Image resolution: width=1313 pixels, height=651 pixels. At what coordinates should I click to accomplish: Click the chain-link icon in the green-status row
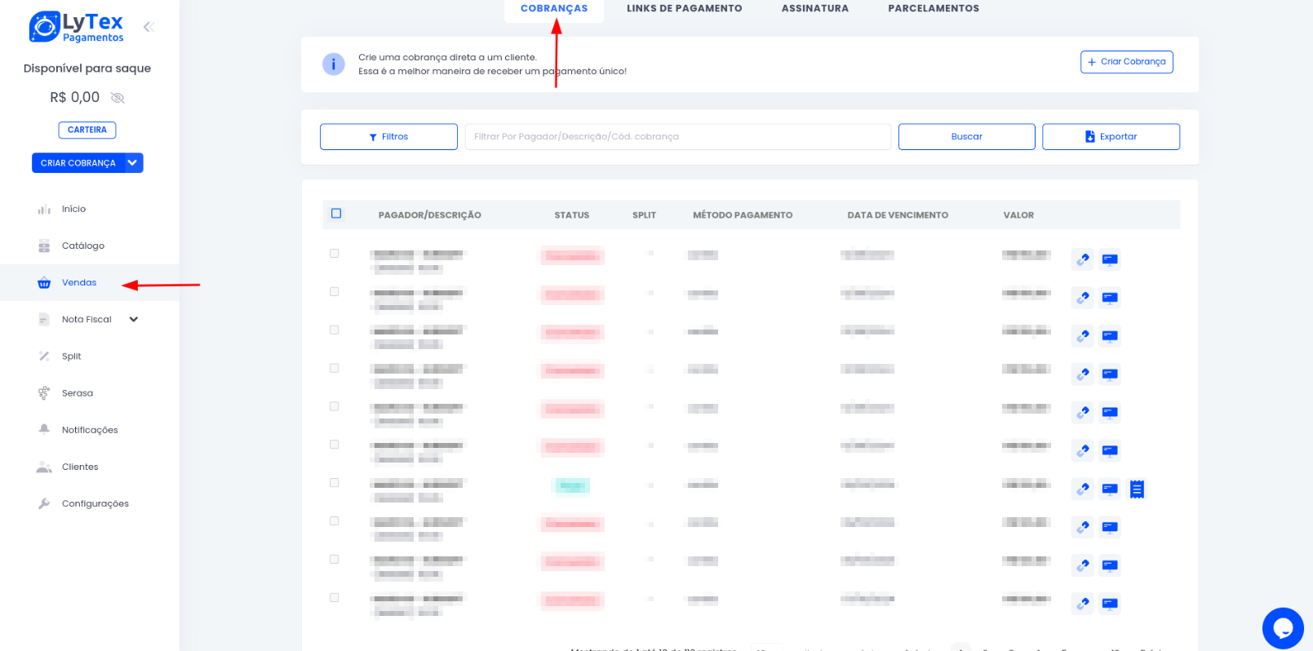coord(1083,489)
